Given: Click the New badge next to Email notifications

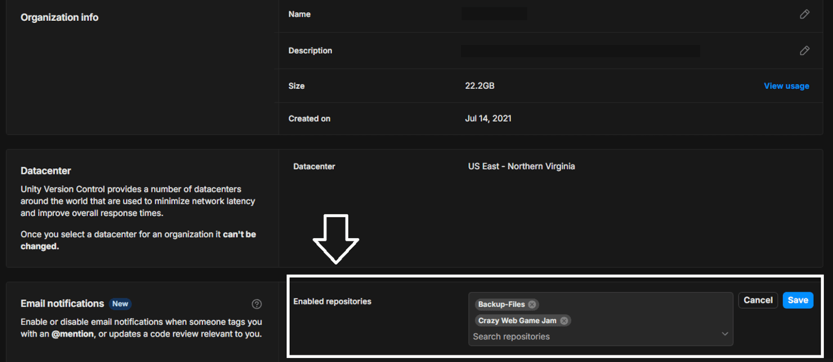Looking at the screenshot, I should click(120, 303).
